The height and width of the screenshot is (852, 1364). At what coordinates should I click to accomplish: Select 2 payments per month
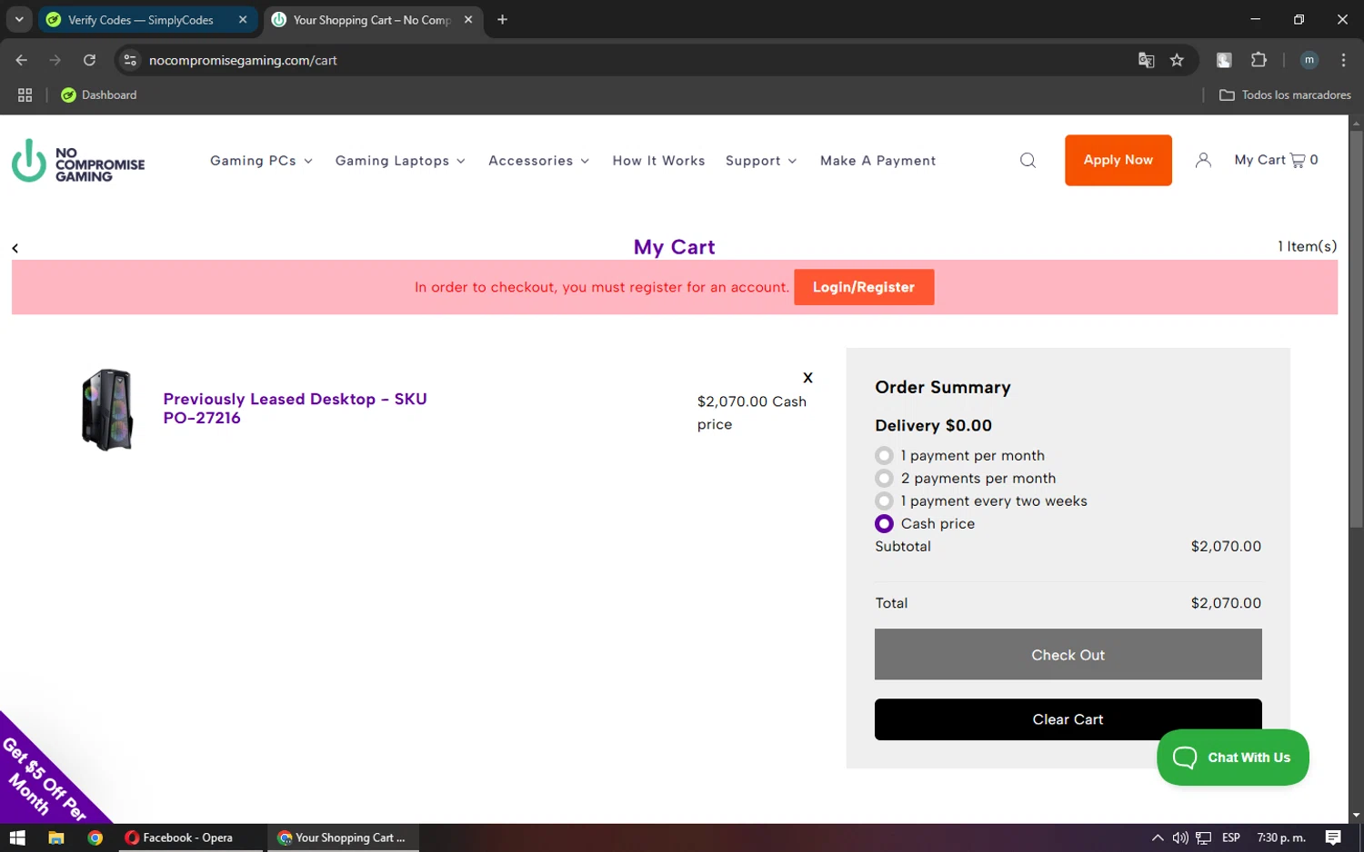coord(884,478)
